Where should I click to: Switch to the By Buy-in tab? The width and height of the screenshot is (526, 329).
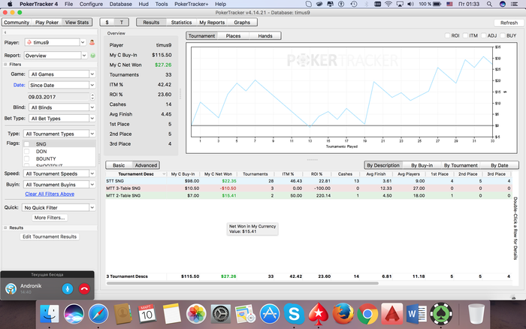[x=422, y=165]
